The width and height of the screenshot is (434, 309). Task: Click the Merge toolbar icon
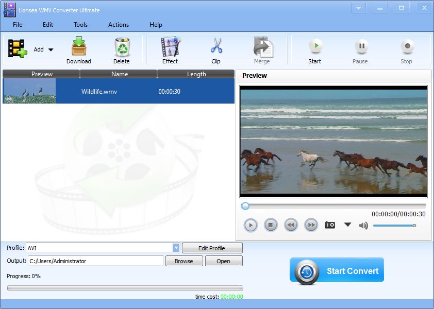(263, 46)
